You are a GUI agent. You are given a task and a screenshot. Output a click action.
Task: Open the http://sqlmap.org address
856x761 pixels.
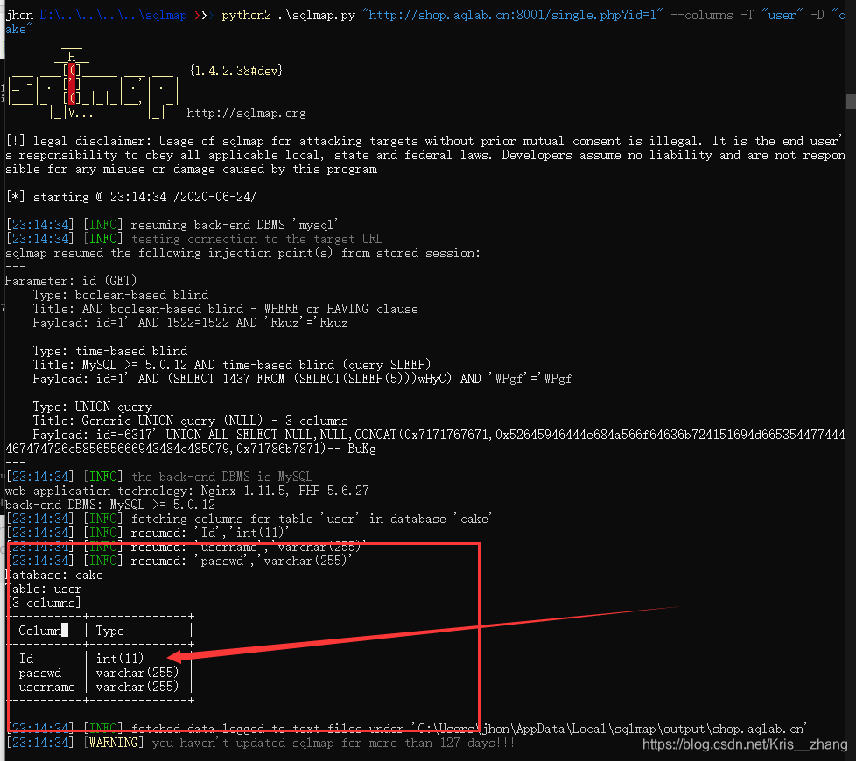(x=246, y=114)
